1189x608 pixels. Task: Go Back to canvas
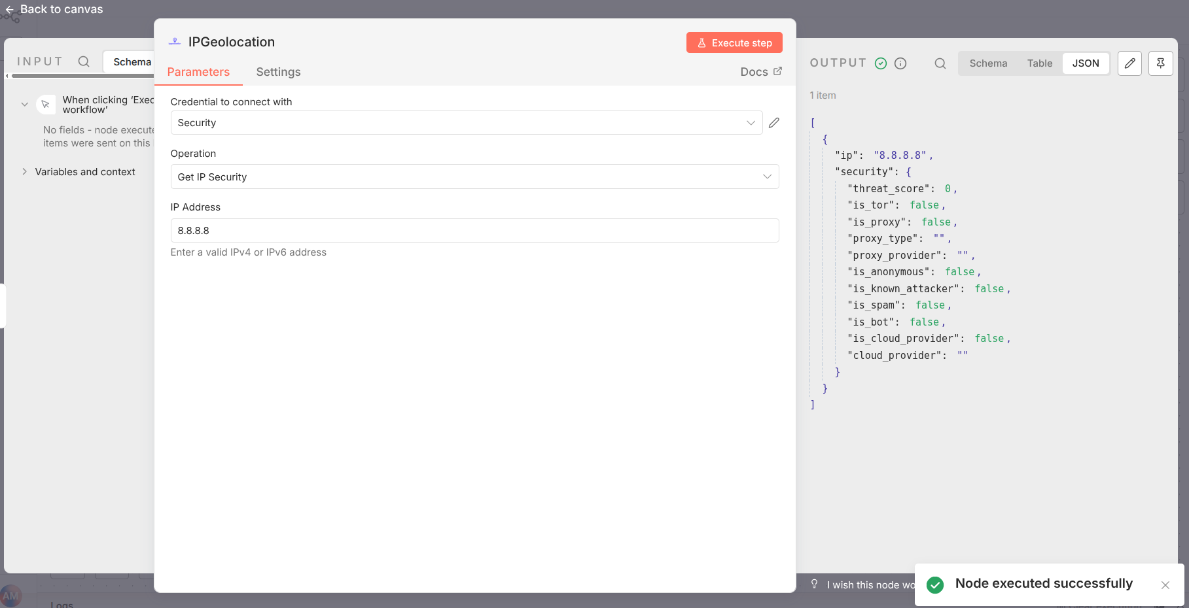(54, 9)
